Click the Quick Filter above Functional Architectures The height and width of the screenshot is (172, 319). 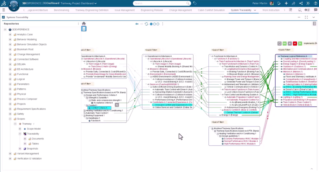click(x=218, y=50)
